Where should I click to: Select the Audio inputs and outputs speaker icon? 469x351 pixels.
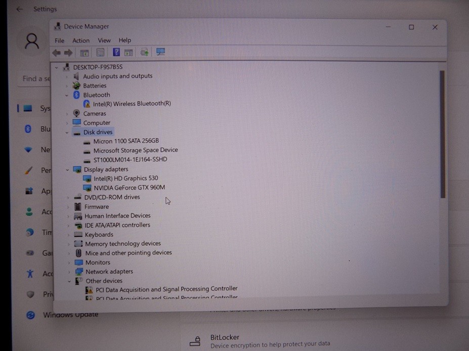[76, 76]
